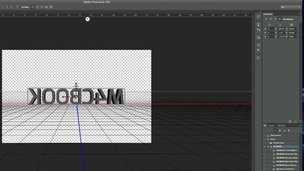Image resolution: width=304 pixels, height=171 pixels.
Task: Open the History panel icon in dock
Action: [x=258, y=17]
